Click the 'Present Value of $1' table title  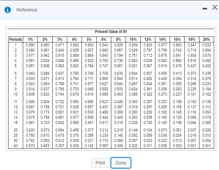[x=111, y=32]
